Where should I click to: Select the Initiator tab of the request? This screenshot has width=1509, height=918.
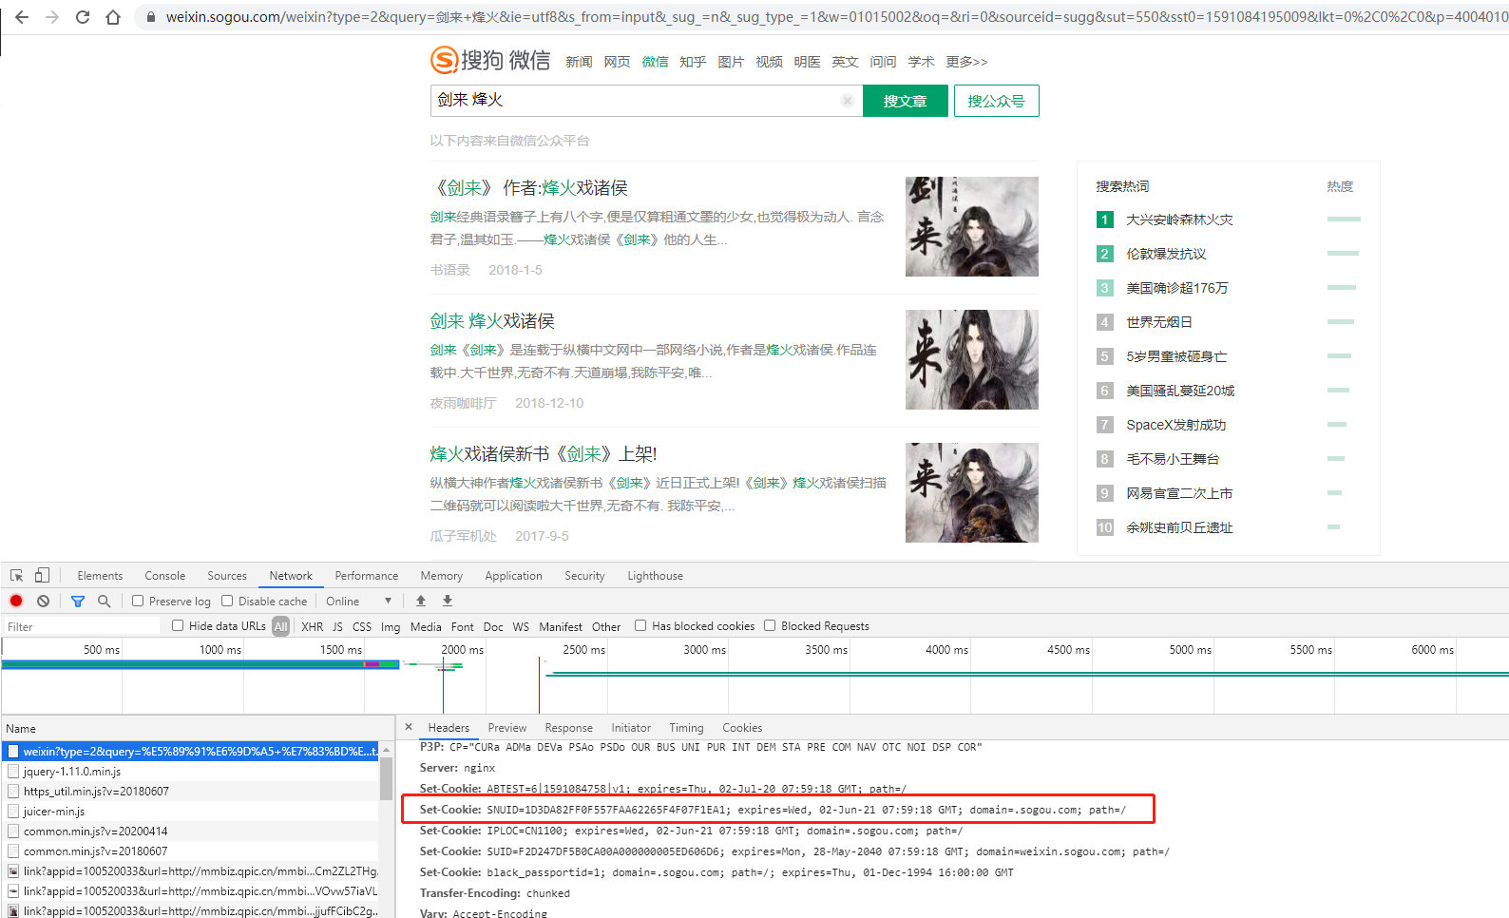[631, 728]
